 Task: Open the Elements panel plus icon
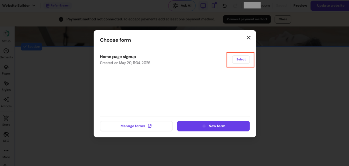[6, 51]
